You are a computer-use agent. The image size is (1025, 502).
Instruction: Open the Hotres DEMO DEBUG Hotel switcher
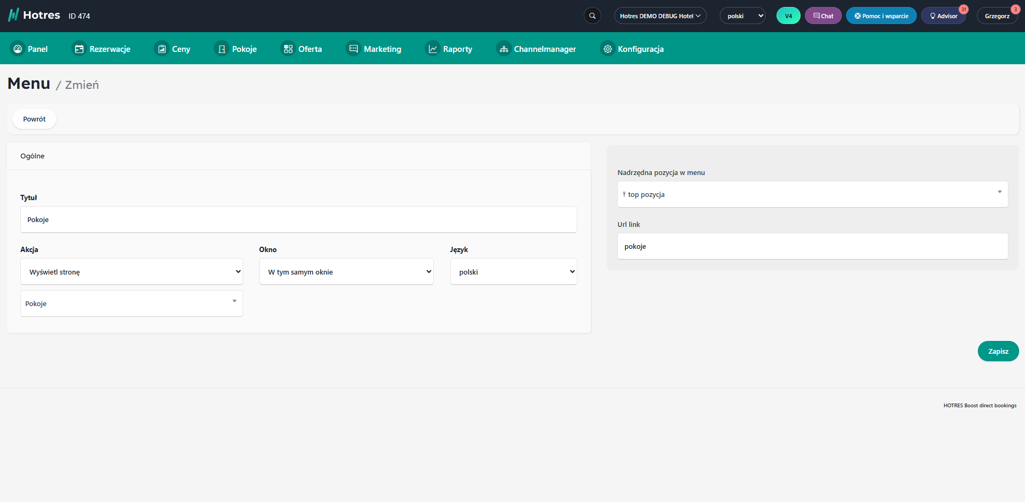tap(660, 16)
